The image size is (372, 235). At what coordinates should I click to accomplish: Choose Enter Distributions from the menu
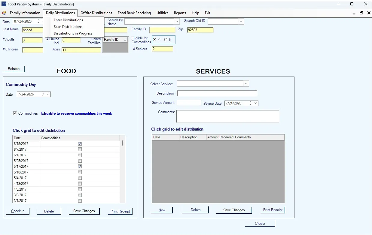click(x=68, y=20)
